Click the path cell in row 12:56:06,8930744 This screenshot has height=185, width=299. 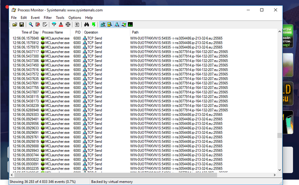click(176, 155)
